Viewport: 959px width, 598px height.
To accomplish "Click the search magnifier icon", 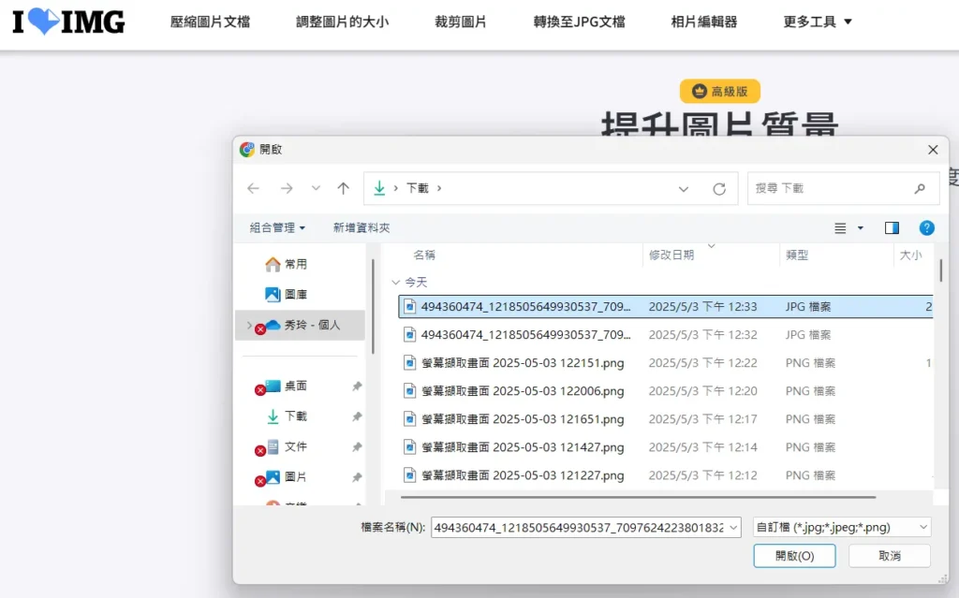I will [920, 189].
